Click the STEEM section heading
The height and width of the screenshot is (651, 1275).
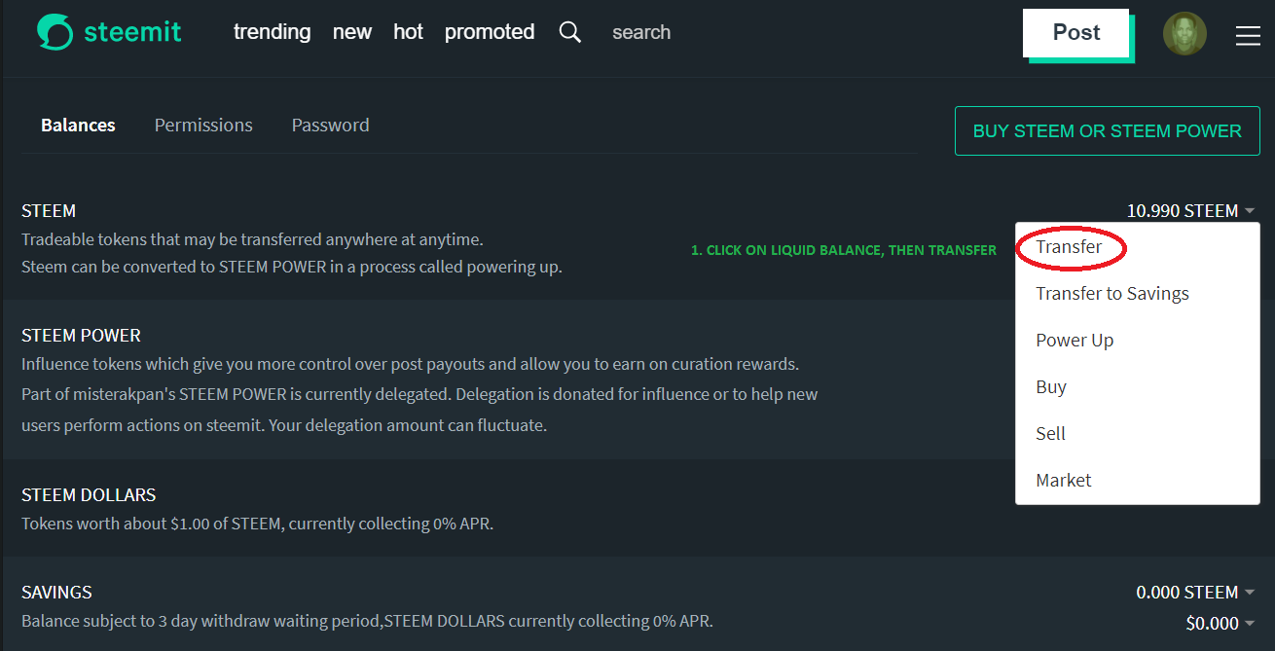[49, 210]
